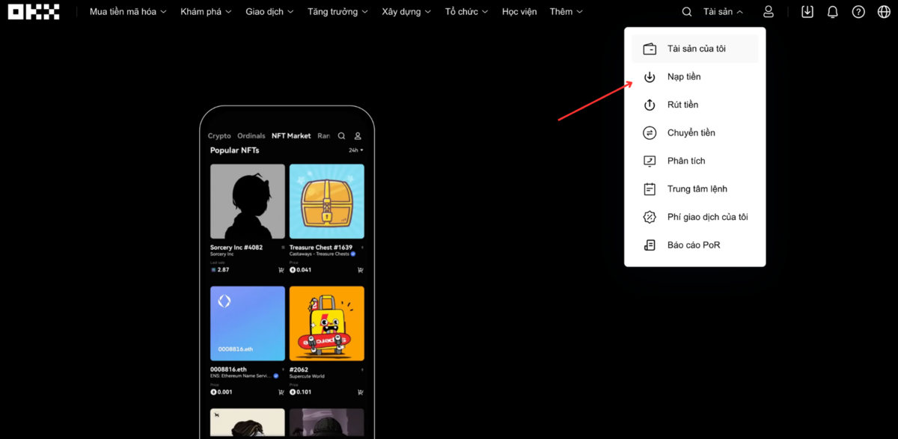The width and height of the screenshot is (898, 439).
Task: Expand the Tổ chức menu
Action: click(x=466, y=12)
